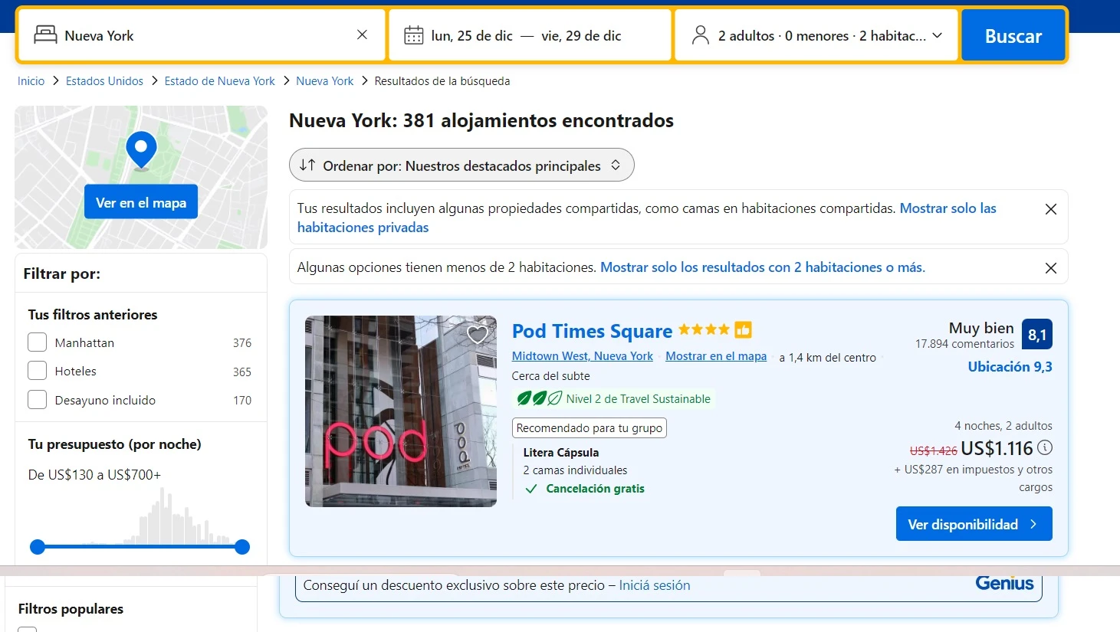Click Ver en el mapa button
The image size is (1120, 632).
pyautogui.click(x=141, y=202)
